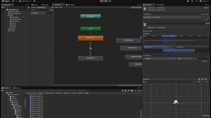Screen dimensions: 211x118
Task: Toggle the Solo checkbox for BuilderRun transition
Action: pyautogui.click(x=202, y=17)
